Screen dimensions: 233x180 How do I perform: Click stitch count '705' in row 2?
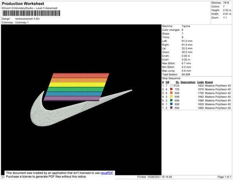[x=177, y=89]
